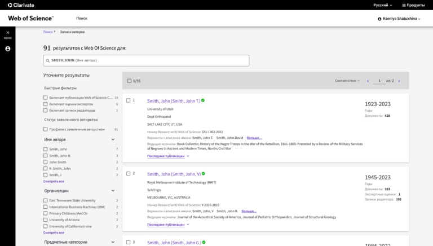Collapse the Имя автора filter section
The height and width of the screenshot is (246, 433).
[x=113, y=139]
